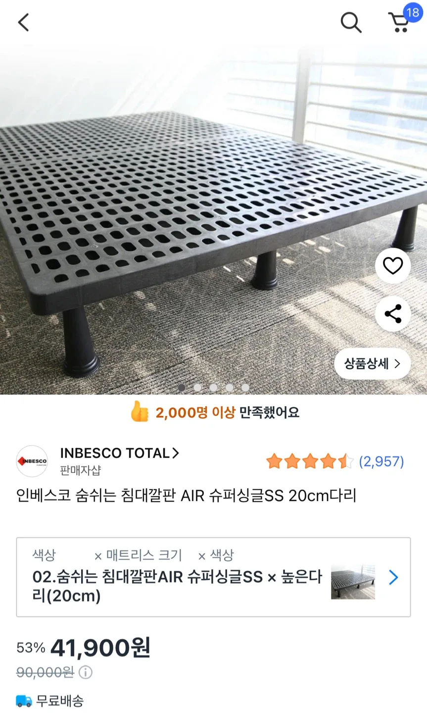Open the shopping cart

click(x=400, y=22)
